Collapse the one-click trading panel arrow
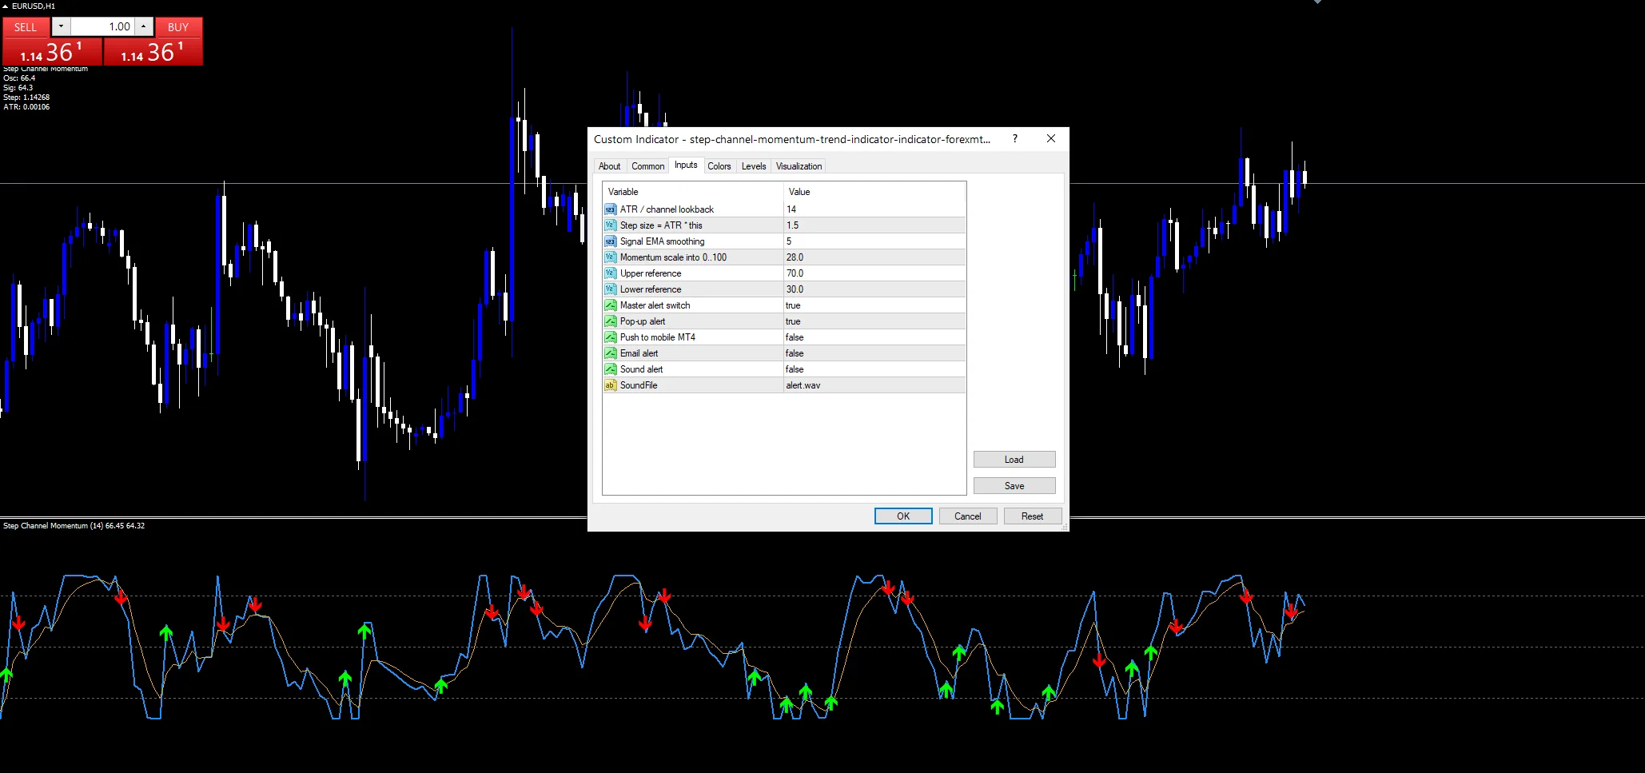Viewport: 1645px width, 773px height. [5, 6]
